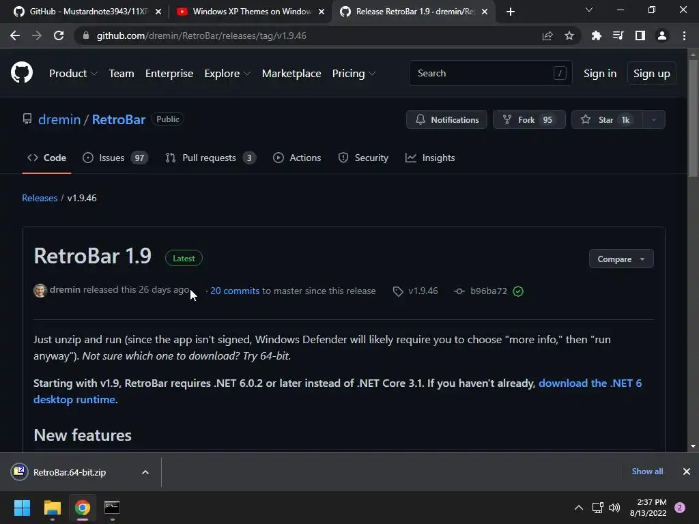699x524 pixels.
Task: Expand the star lists dropdown arrow
Action: pos(654,119)
